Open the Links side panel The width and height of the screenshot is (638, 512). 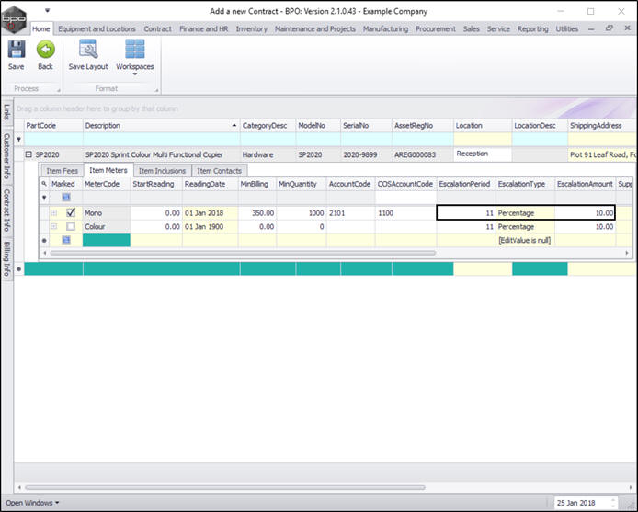pyautogui.click(x=7, y=112)
